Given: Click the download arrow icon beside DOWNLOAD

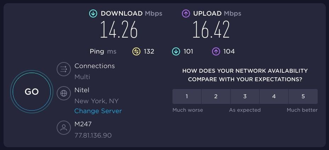Looking at the screenshot, I should [x=93, y=14].
